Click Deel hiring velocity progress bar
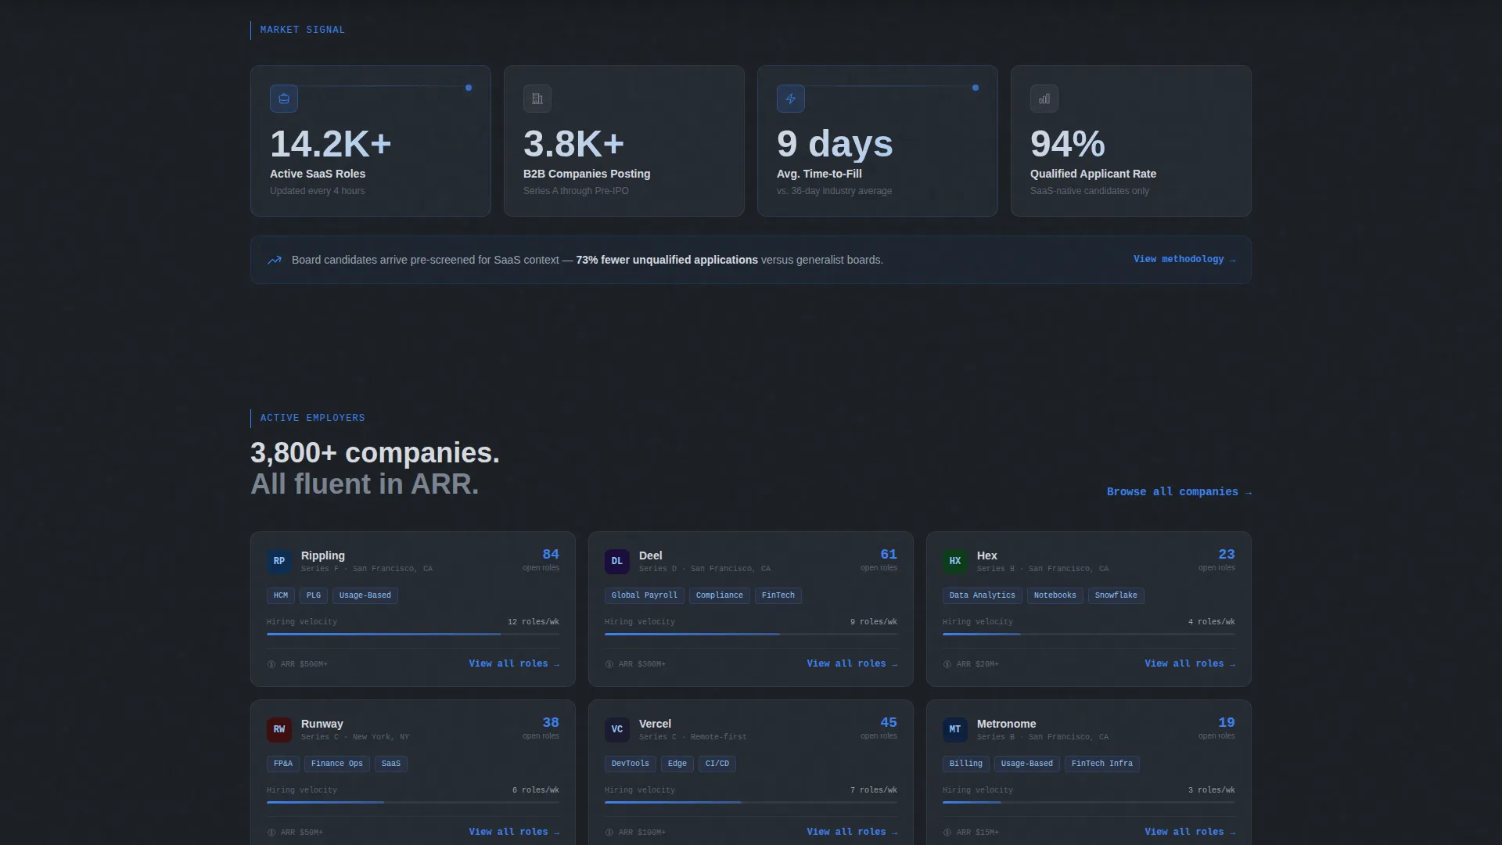 (751, 634)
